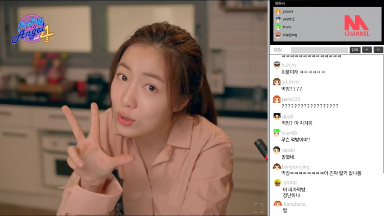The image size is (384, 216).
Task: Open the username bangtanjjing in chat
Action: (295, 167)
